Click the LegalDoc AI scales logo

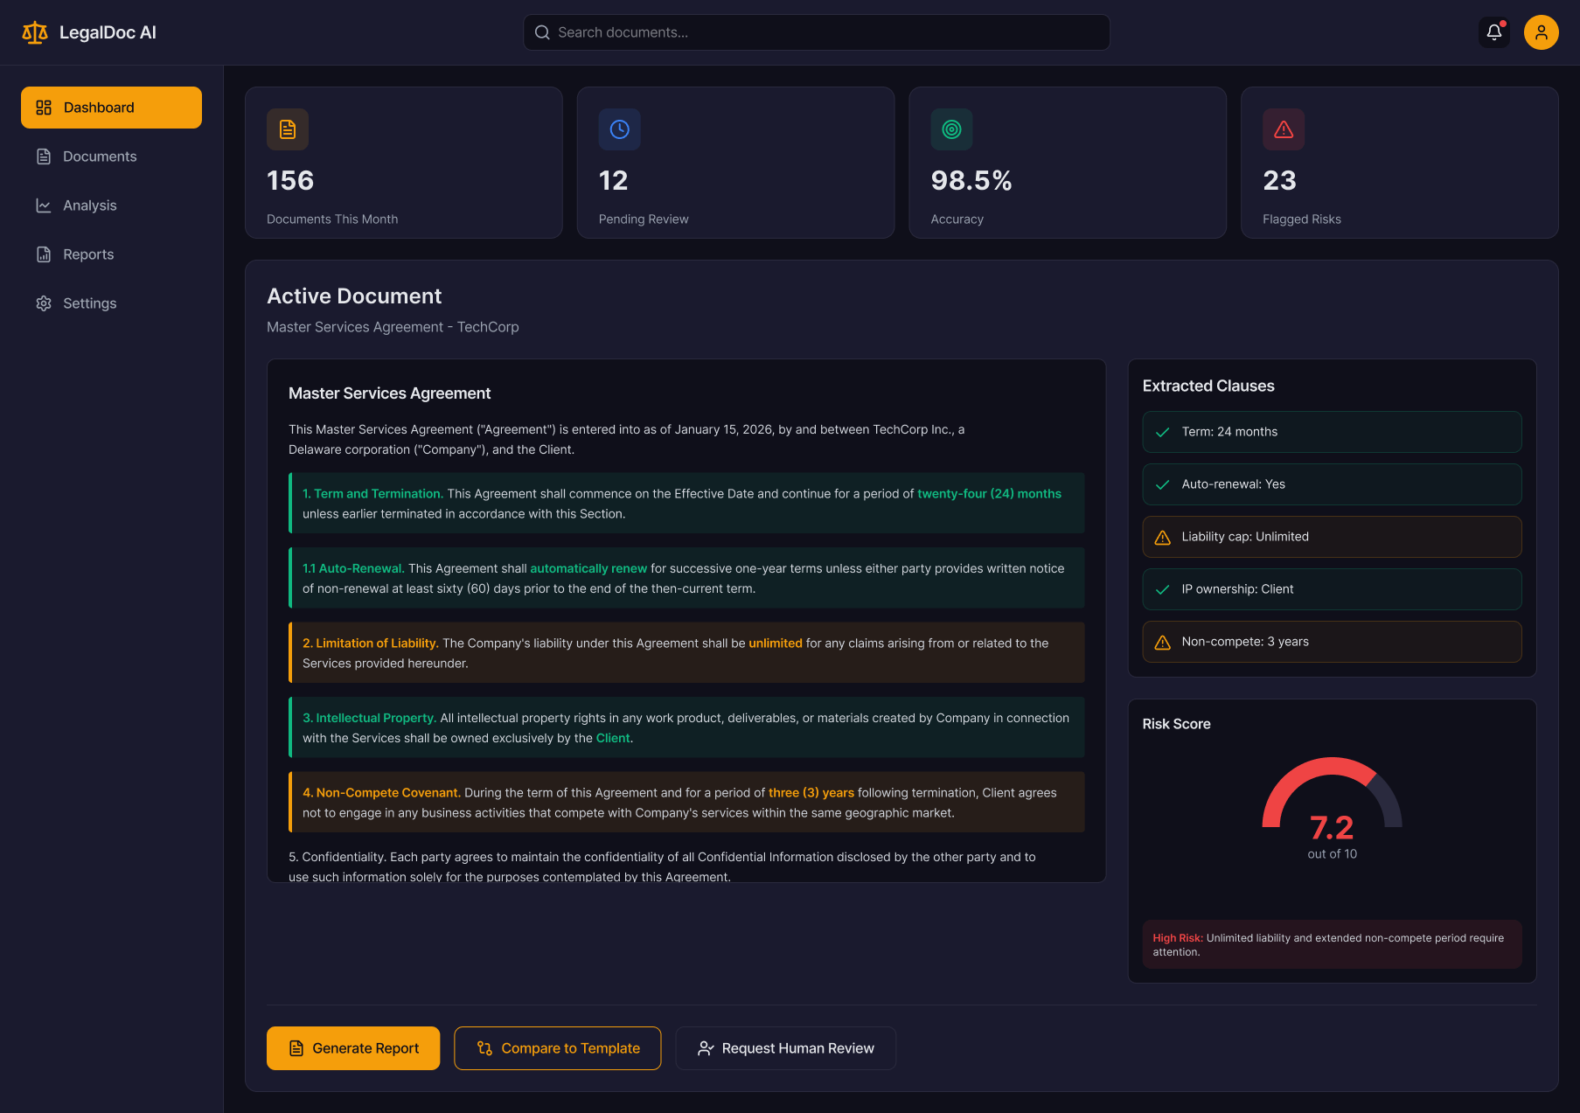point(35,32)
